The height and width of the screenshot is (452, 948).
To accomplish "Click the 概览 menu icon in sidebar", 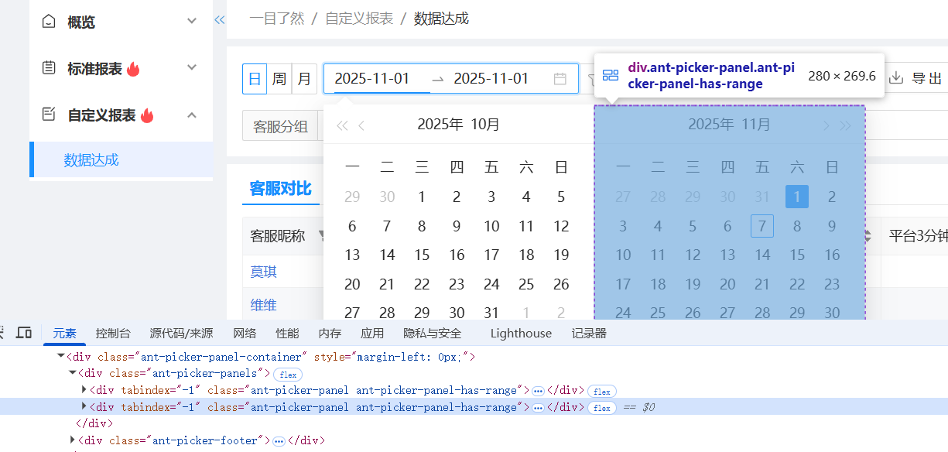I will coord(49,21).
